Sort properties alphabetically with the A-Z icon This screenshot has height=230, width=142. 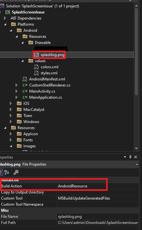[7, 172]
